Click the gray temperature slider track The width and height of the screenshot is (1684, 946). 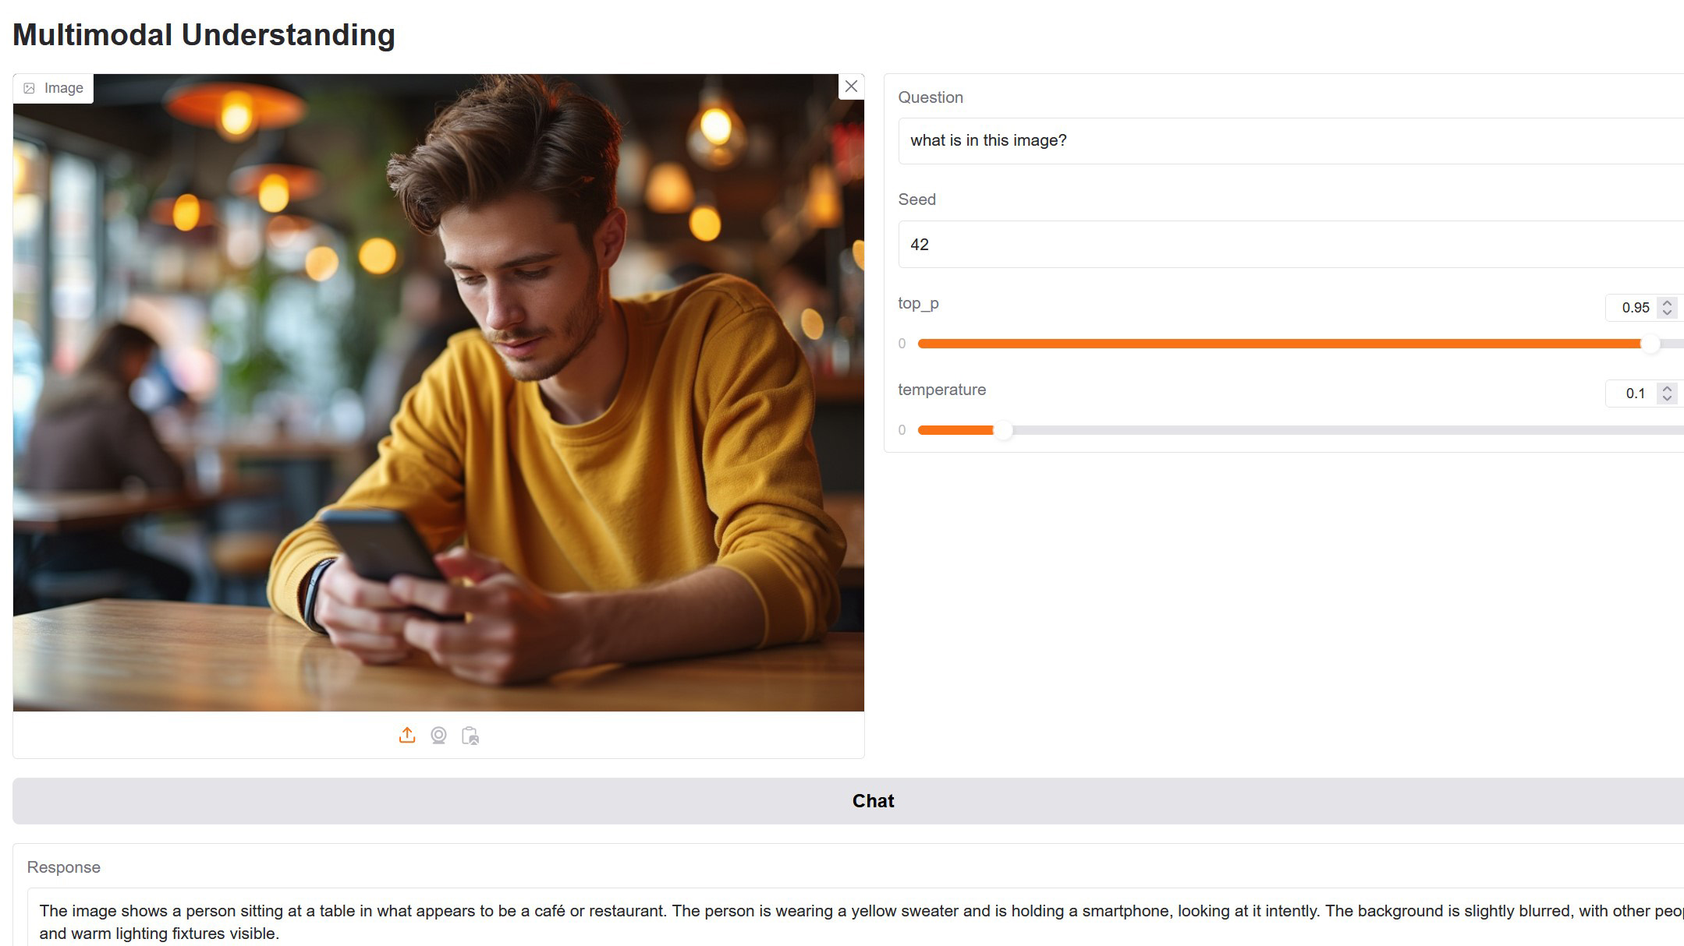(1326, 430)
